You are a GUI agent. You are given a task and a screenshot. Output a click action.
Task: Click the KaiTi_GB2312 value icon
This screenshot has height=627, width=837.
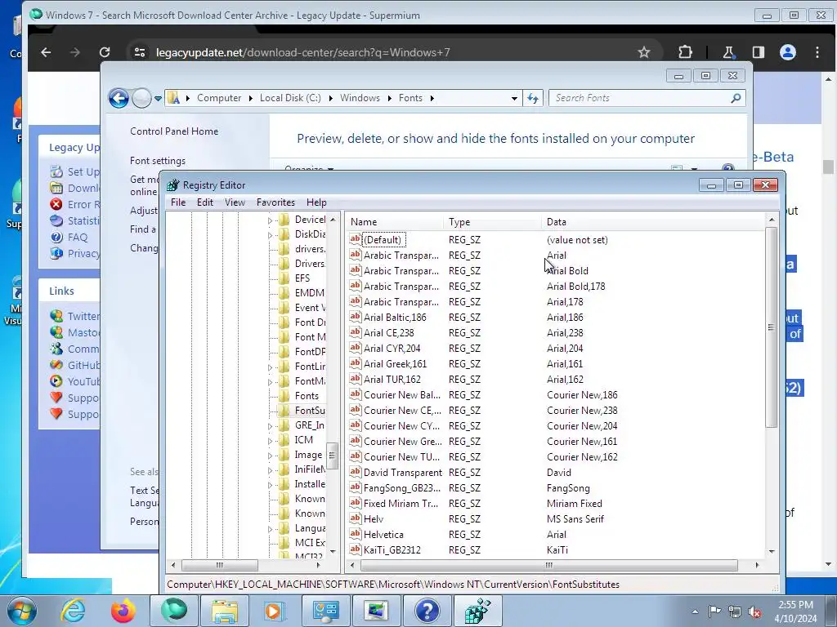coord(355,549)
